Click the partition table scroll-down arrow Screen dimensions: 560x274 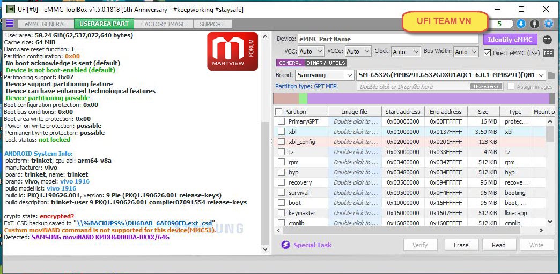pos(550,221)
